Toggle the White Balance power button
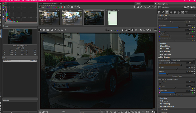Viewport: 196px width, 113px height. (x=159, y=16)
